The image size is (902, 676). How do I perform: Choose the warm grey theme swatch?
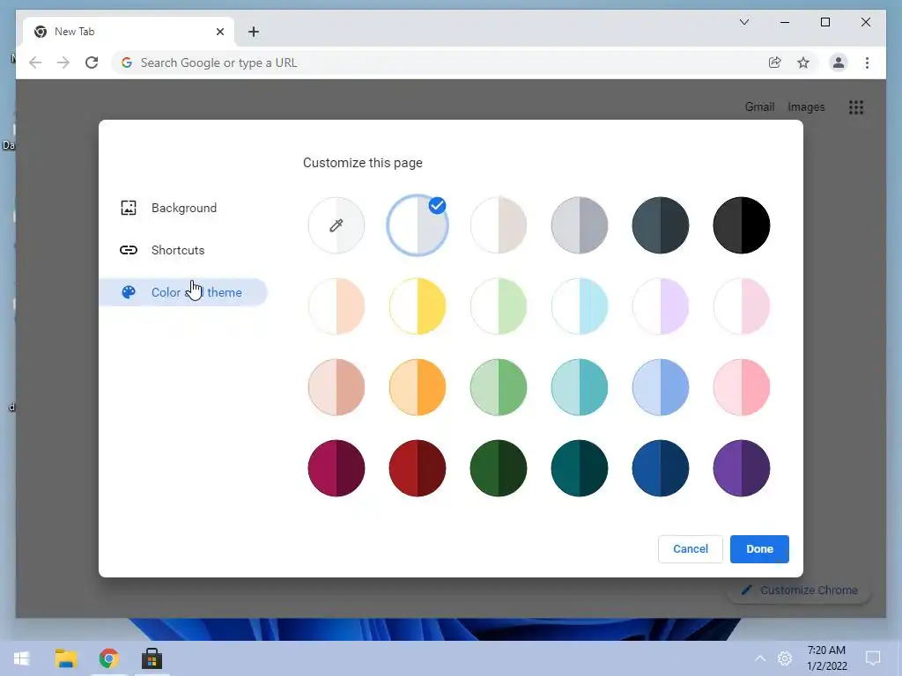click(x=499, y=225)
